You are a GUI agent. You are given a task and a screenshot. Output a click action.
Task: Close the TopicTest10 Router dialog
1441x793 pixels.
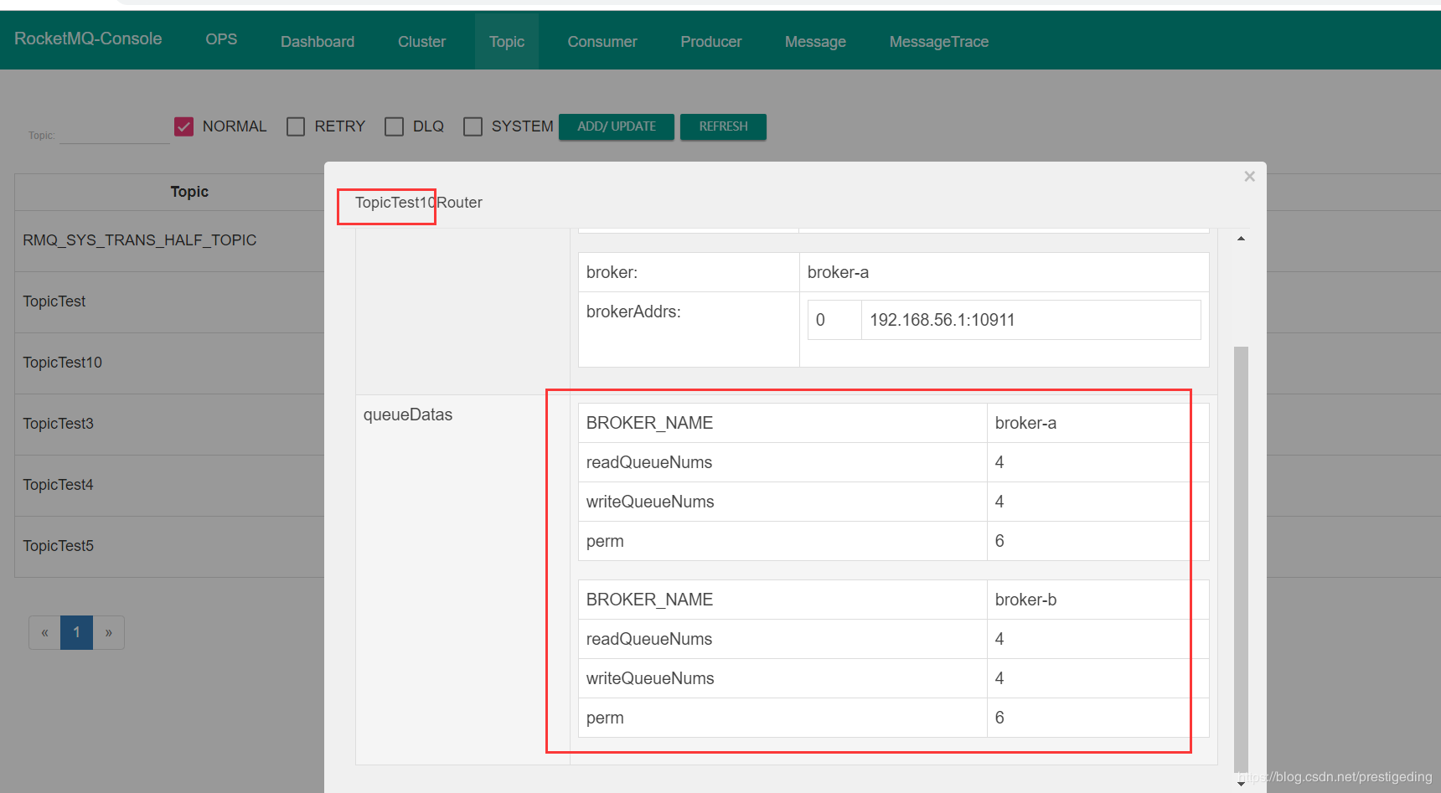[x=1249, y=176]
